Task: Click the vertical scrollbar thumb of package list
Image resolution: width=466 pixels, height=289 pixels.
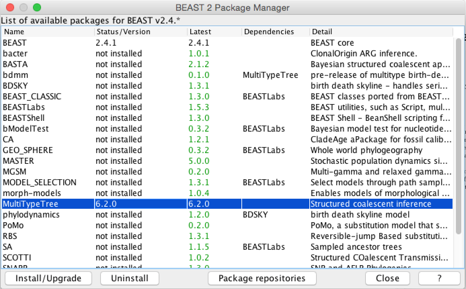Action: (459, 137)
